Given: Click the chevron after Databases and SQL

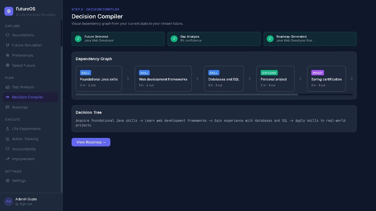Looking at the screenshot, I should pos(250,79).
